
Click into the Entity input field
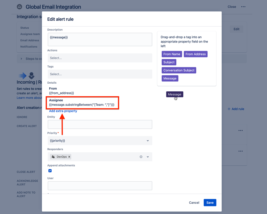[x=100, y=124]
